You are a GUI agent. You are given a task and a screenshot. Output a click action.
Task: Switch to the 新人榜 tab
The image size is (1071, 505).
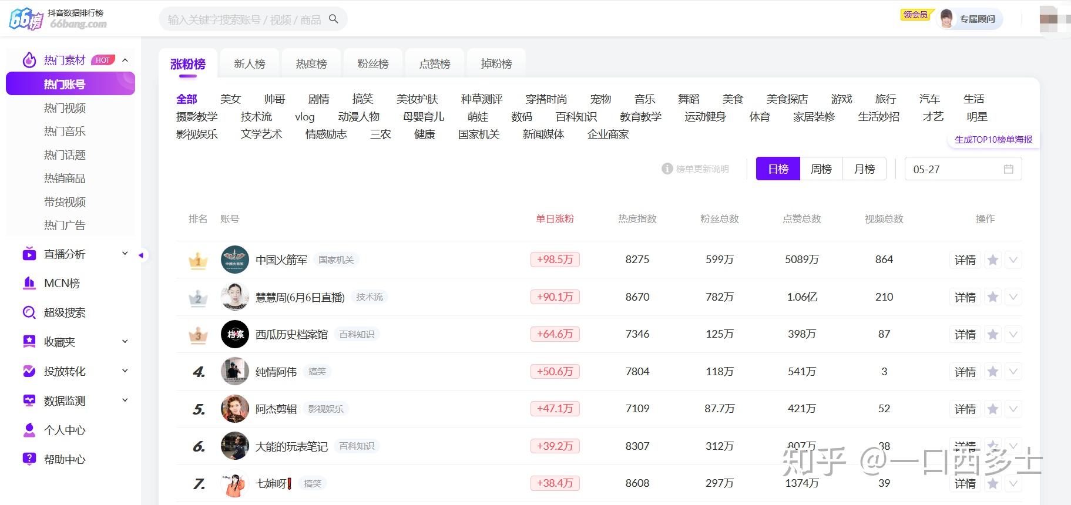[250, 63]
